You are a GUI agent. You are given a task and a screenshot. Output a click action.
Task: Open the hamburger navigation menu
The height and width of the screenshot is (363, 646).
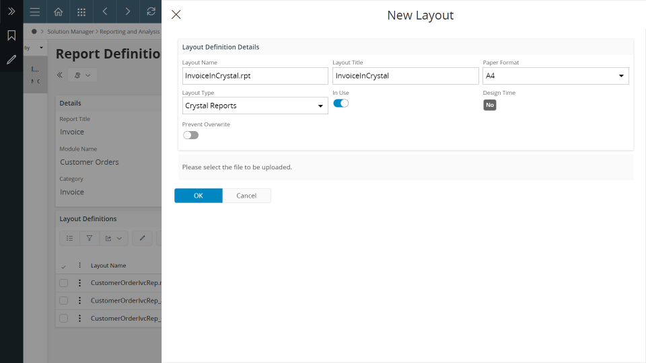35,11
